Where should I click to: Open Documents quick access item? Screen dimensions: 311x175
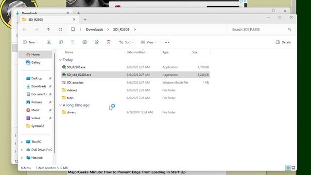pyautogui.click(x=39, y=94)
